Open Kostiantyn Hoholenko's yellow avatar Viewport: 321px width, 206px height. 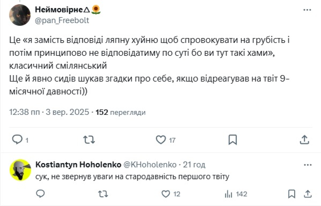point(20,170)
